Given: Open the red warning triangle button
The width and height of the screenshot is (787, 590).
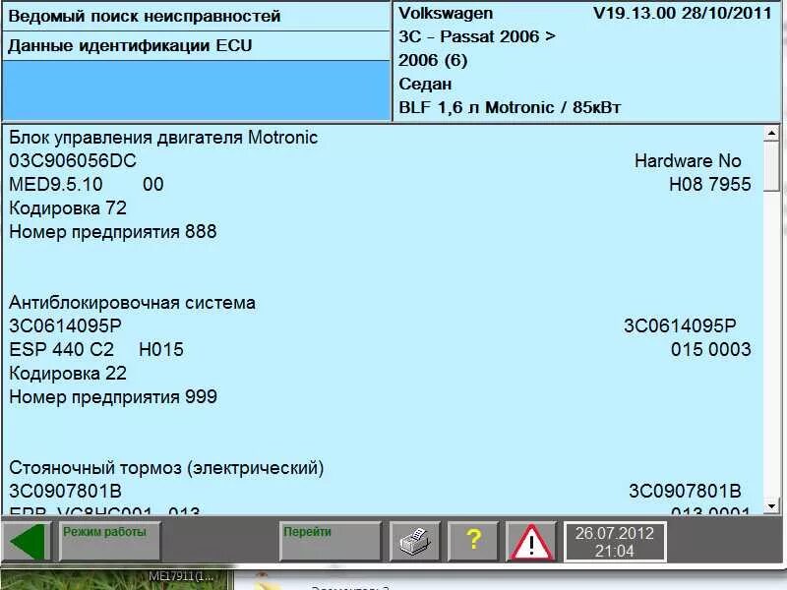Looking at the screenshot, I should click(x=531, y=541).
